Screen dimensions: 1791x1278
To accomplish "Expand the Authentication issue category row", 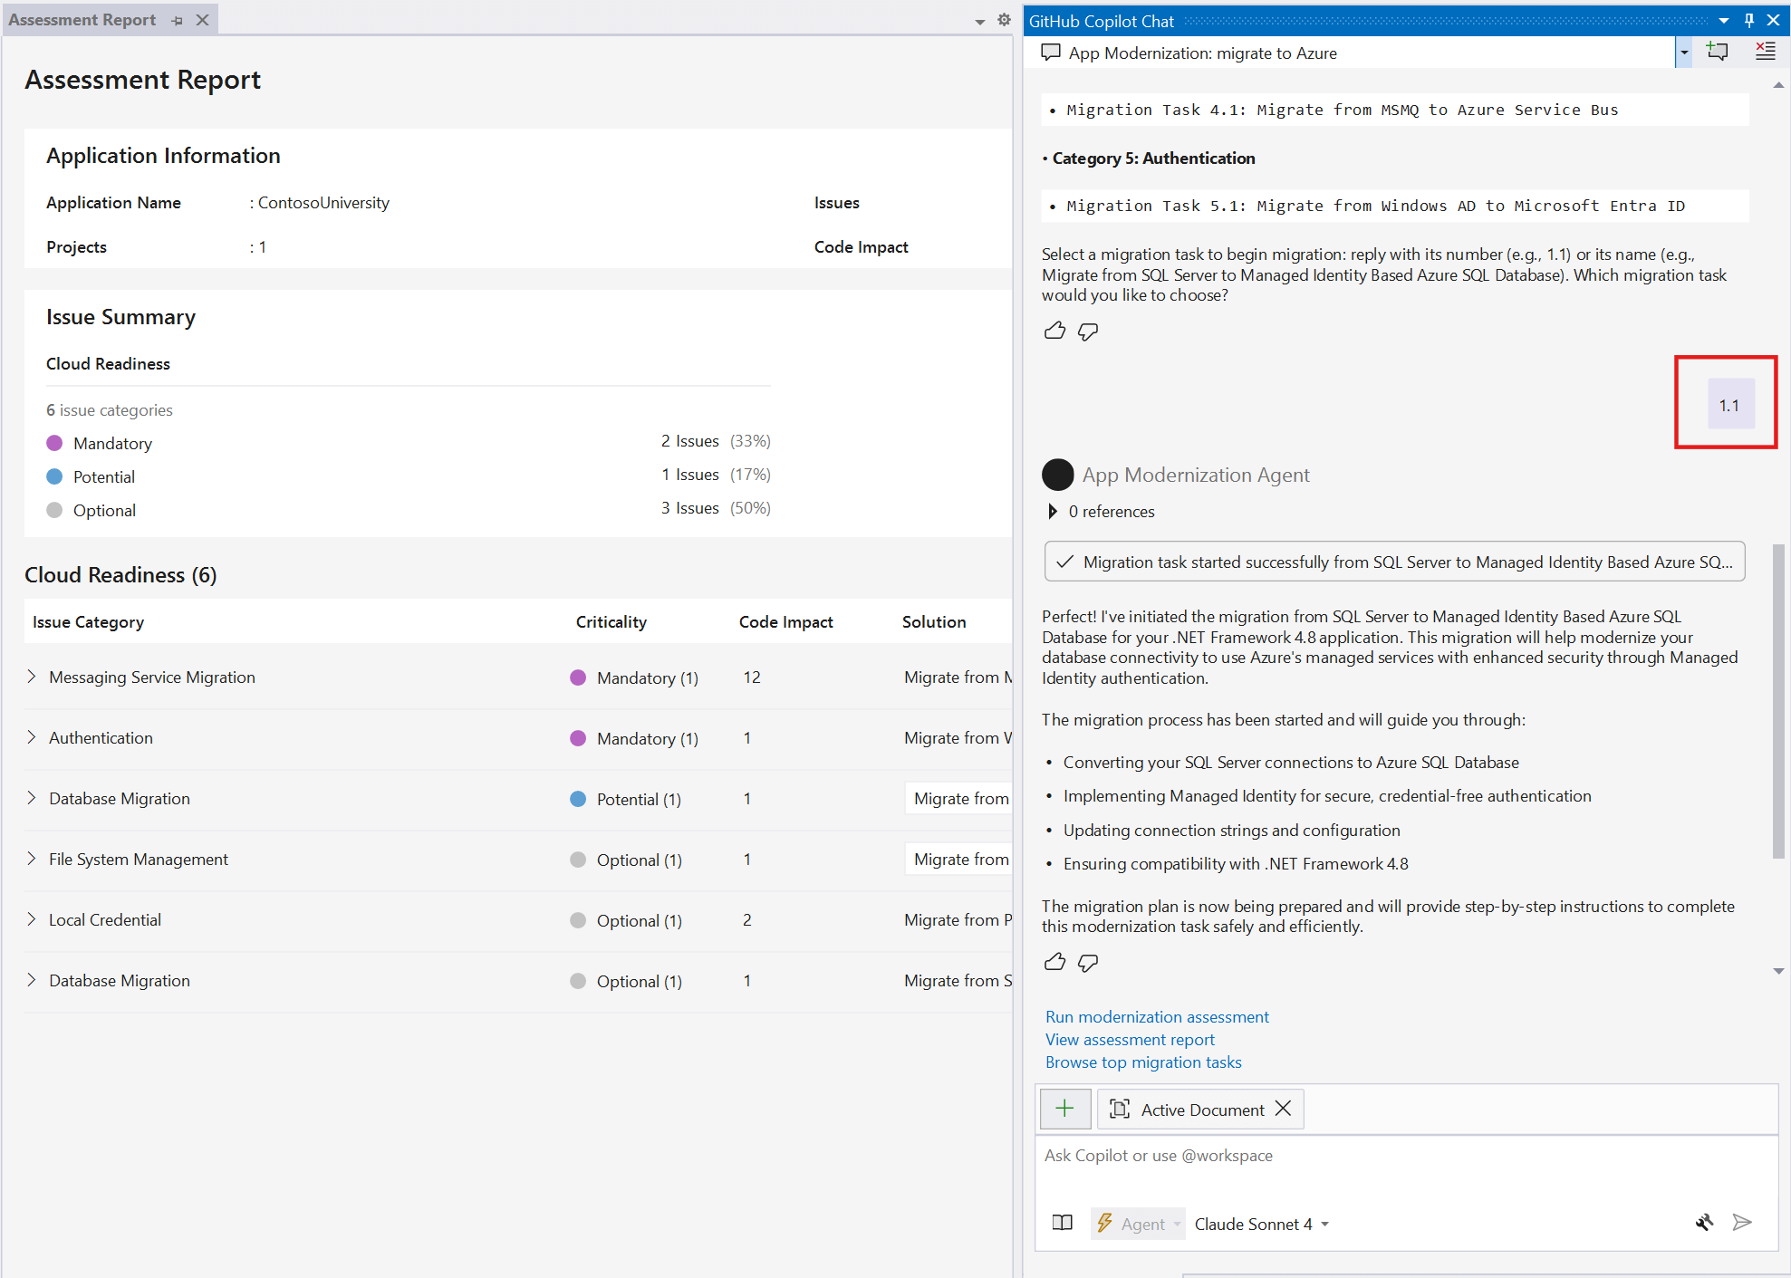I will coord(33,737).
